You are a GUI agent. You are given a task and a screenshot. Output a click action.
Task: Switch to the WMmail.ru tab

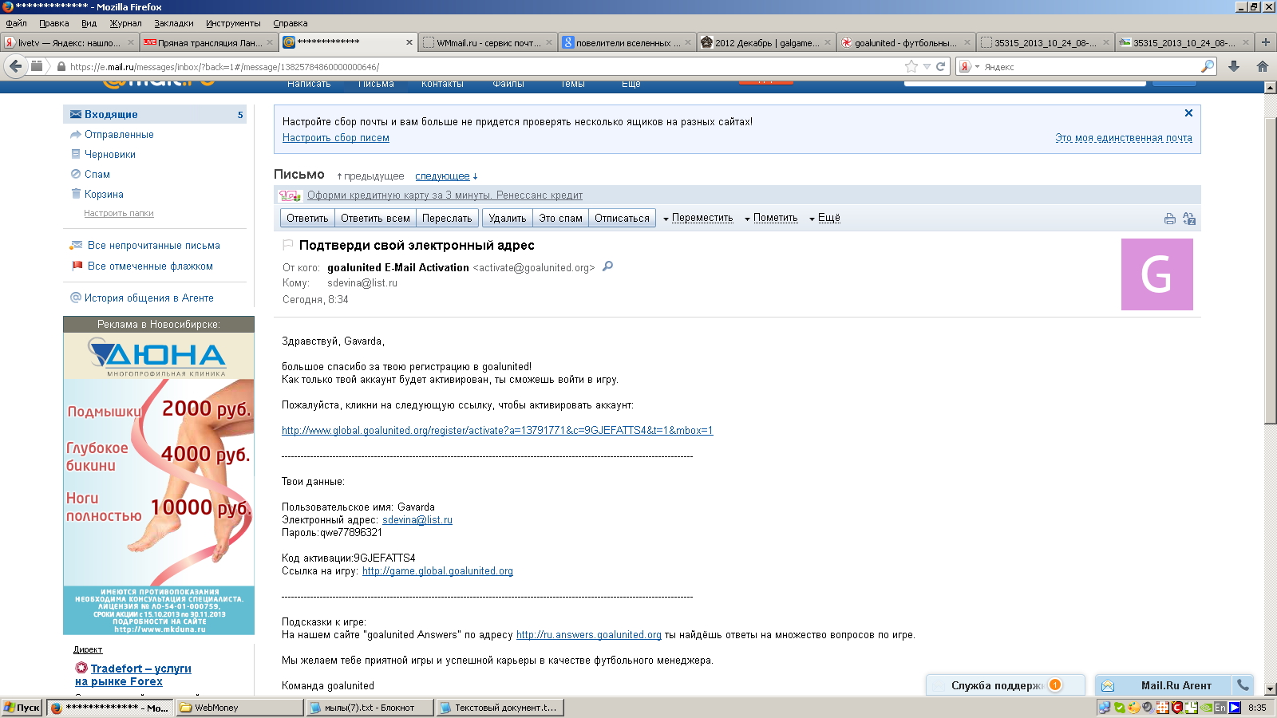487,42
